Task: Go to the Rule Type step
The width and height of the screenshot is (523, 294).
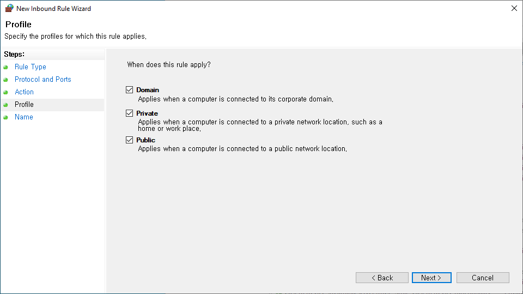Action: (31, 67)
